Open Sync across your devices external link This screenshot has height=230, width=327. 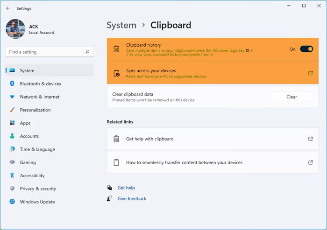tap(311, 73)
